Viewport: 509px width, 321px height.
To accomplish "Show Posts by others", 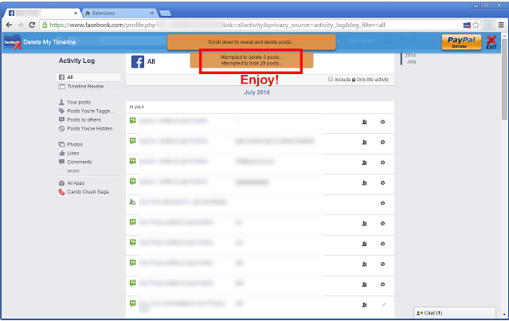I will (x=84, y=119).
